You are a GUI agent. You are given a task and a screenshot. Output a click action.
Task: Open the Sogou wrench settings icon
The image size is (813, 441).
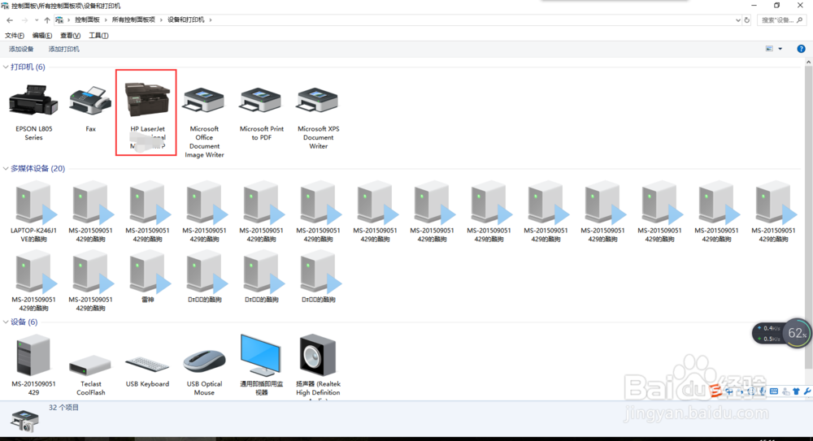(x=807, y=391)
